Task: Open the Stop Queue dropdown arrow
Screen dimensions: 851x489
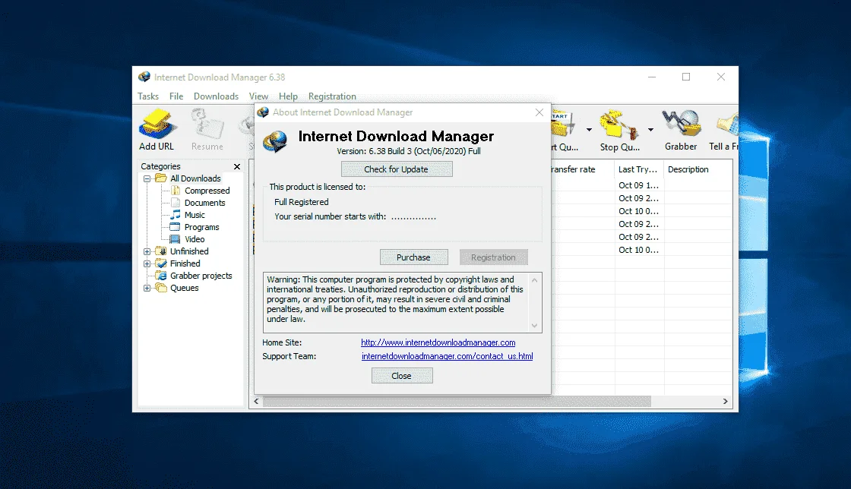Action: pos(650,130)
